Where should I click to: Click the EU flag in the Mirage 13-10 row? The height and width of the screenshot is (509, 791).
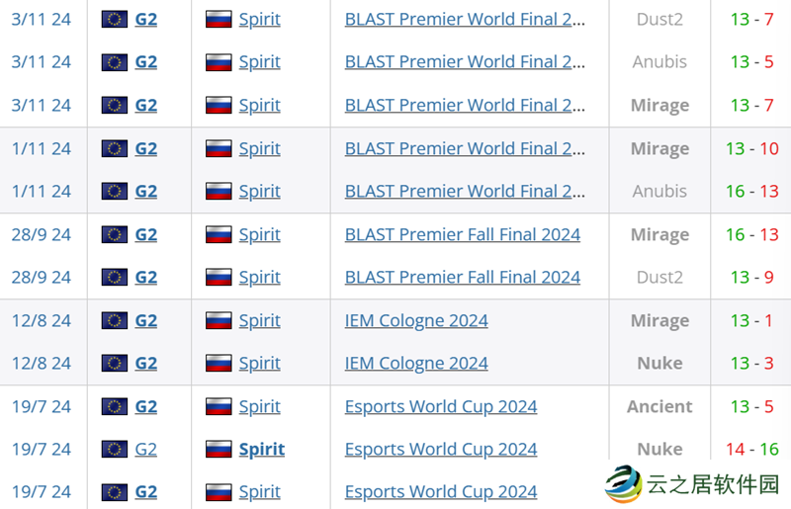pos(115,148)
